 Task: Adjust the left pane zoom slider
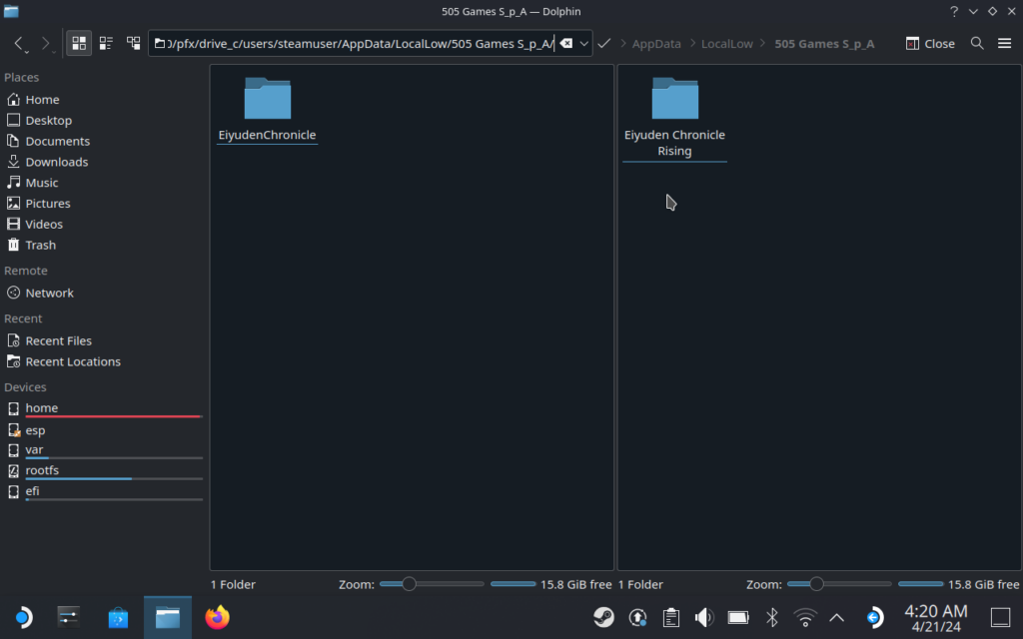(432, 584)
